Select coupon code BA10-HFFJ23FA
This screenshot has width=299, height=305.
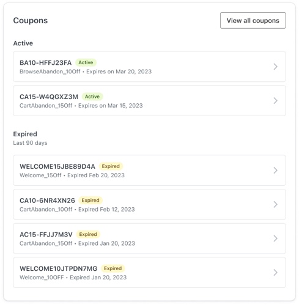[x=46, y=63]
